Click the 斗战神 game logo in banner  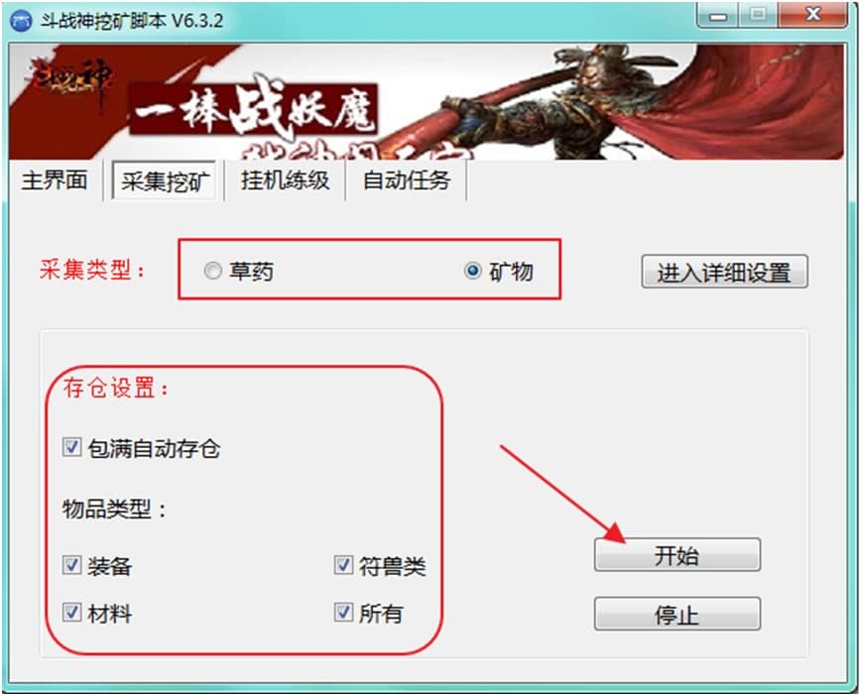click(71, 82)
